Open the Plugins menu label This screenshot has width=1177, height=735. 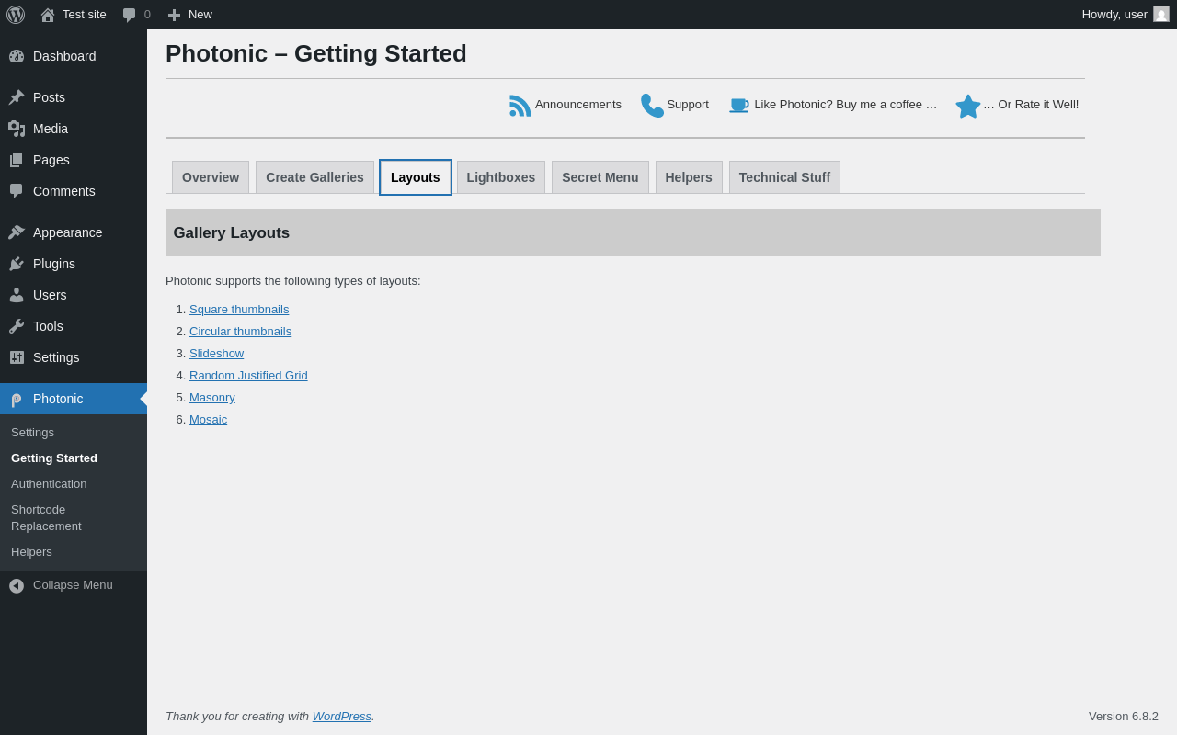click(54, 264)
